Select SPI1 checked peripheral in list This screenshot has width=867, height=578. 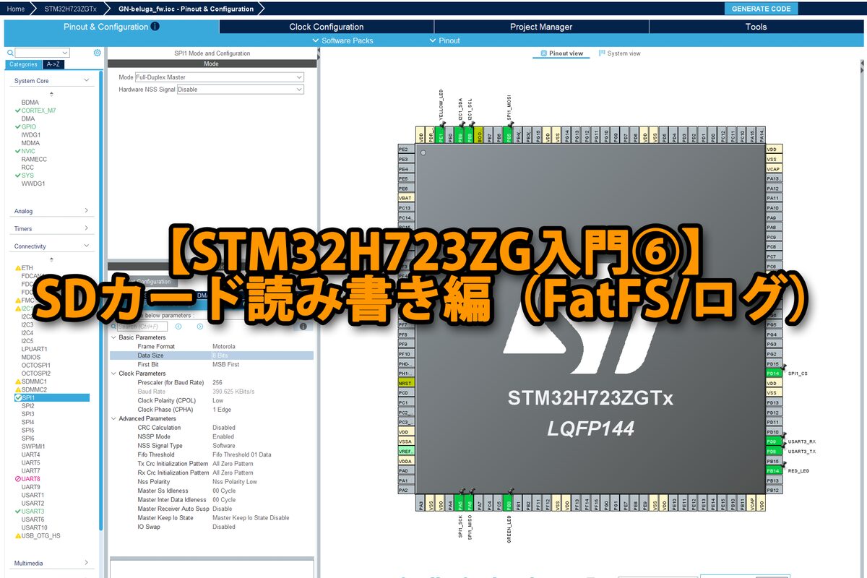tap(29, 398)
